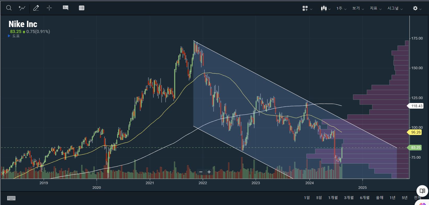Open the 지표 indicators menu
The image size is (429, 205).
coord(375,9)
